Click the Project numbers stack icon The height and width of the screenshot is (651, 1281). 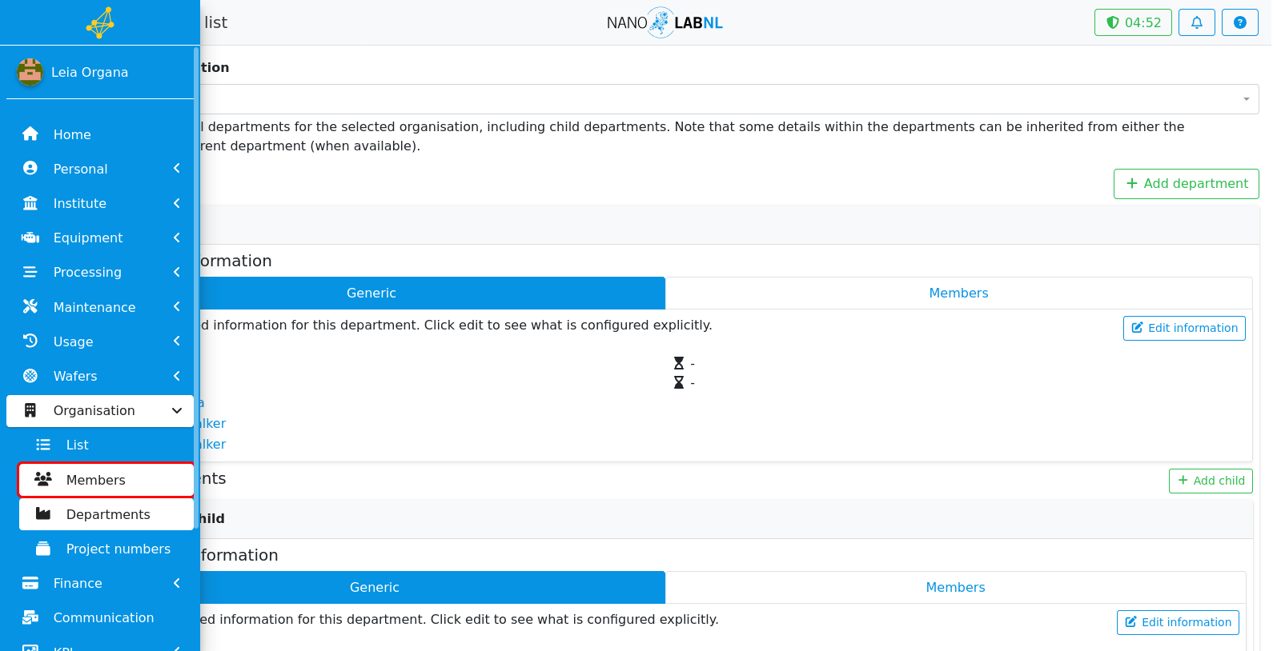point(43,549)
